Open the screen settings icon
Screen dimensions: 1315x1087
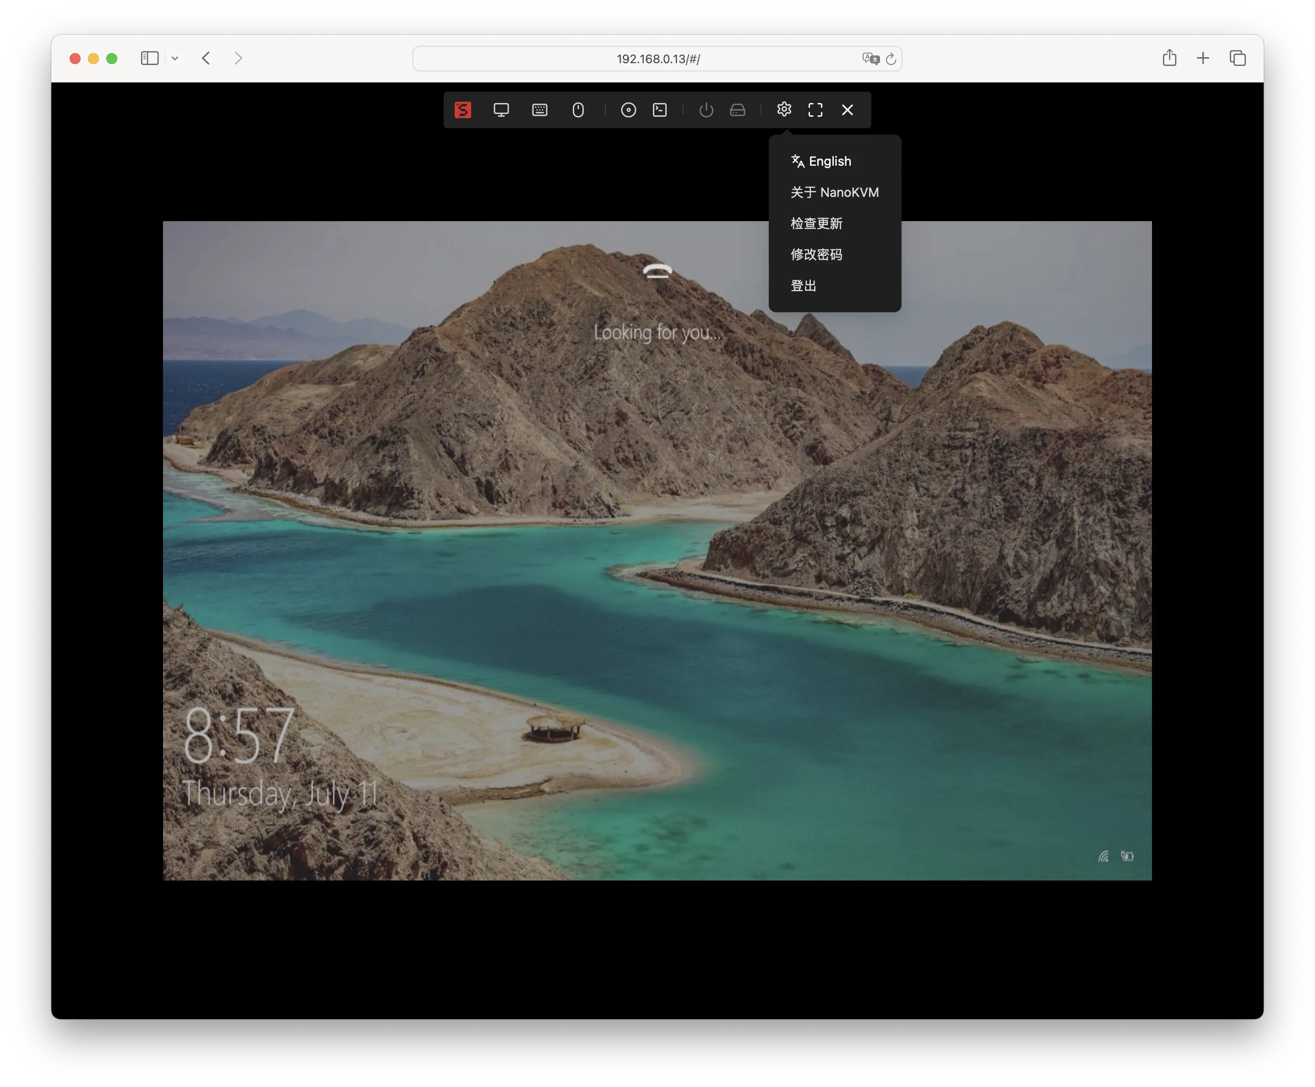tap(501, 109)
